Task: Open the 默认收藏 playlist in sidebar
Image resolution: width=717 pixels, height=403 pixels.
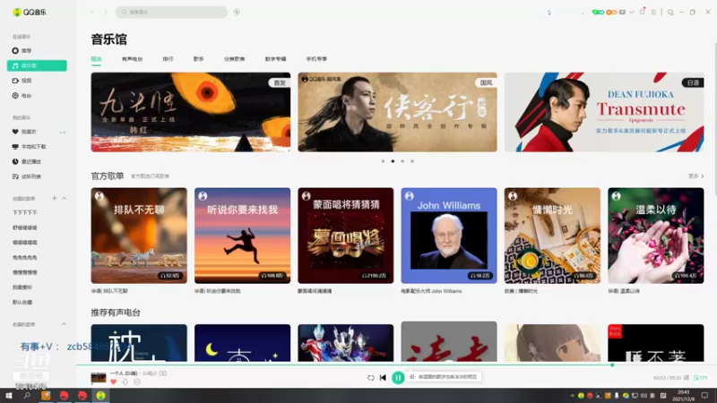Action: point(22,302)
